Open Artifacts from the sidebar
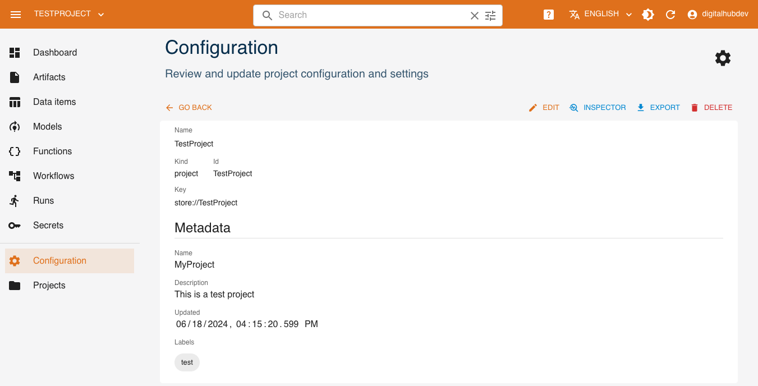The image size is (758, 386). tap(49, 77)
